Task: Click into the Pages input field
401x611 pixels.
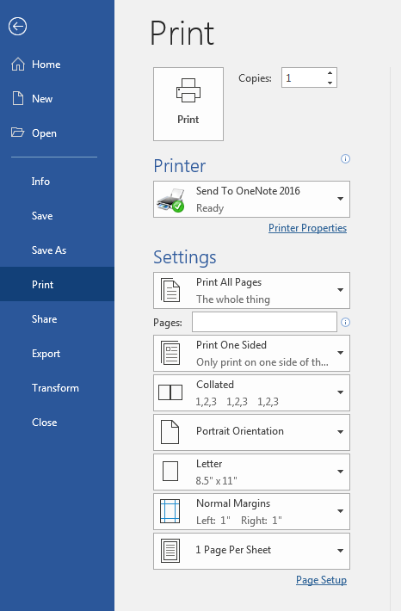Action: pyautogui.click(x=264, y=322)
